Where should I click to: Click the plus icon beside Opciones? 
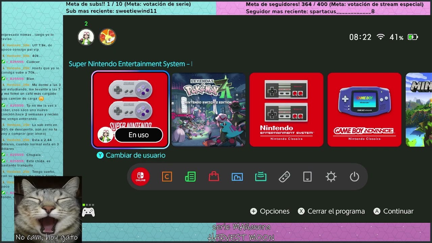click(x=253, y=211)
